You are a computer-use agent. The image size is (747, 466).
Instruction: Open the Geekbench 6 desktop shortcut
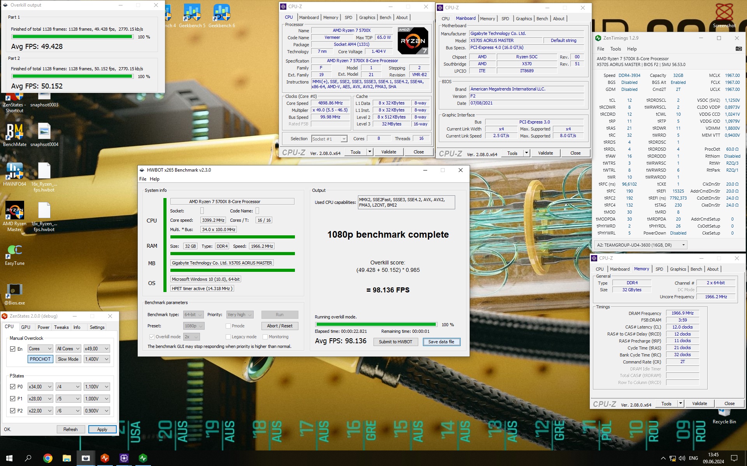[222, 16]
